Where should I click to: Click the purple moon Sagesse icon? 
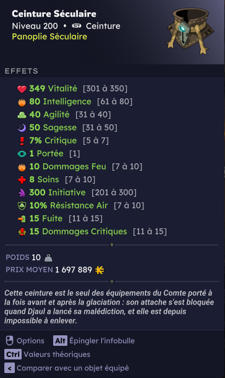(22, 128)
